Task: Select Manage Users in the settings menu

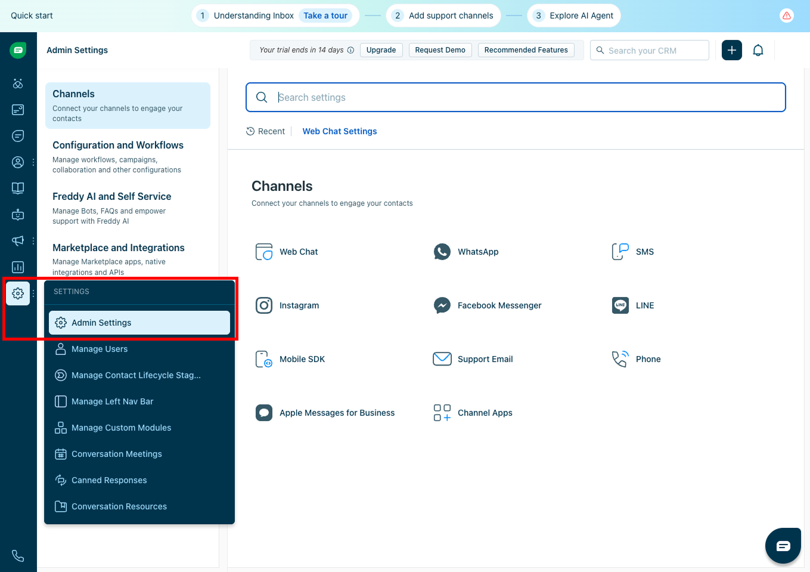Action: [x=139, y=349]
